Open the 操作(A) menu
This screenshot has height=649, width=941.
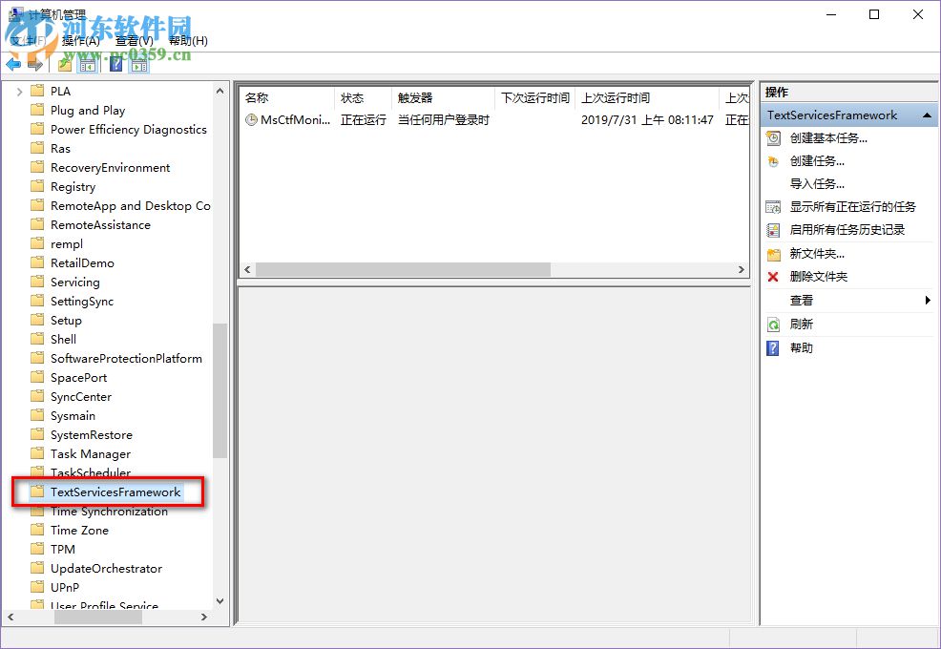[80, 41]
